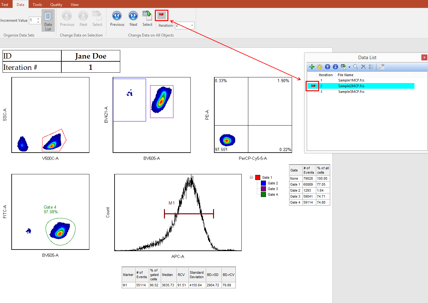Expand the export icon's dropdown arrow in Data List

tap(349, 67)
